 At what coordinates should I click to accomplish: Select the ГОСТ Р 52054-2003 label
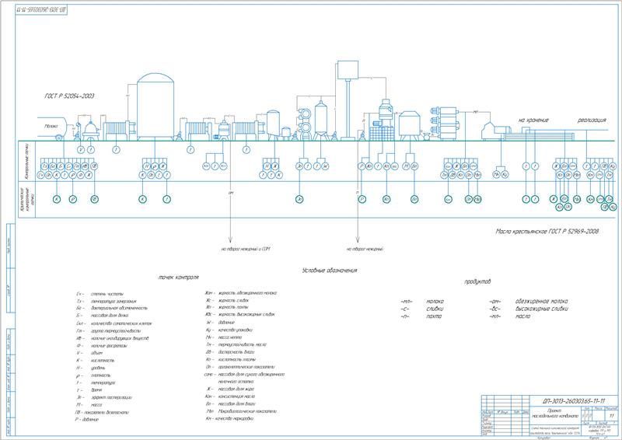pos(69,96)
